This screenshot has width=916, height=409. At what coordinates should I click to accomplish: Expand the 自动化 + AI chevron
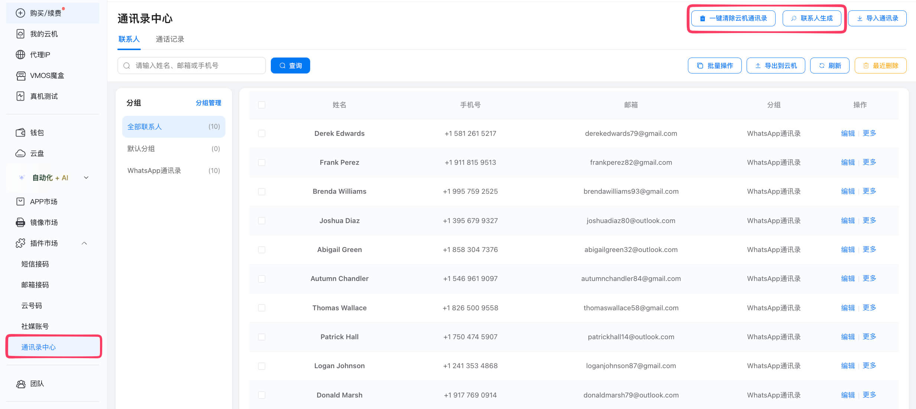click(86, 178)
